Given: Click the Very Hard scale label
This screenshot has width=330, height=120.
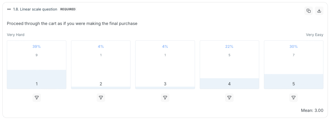Looking at the screenshot, I should 15,35.
